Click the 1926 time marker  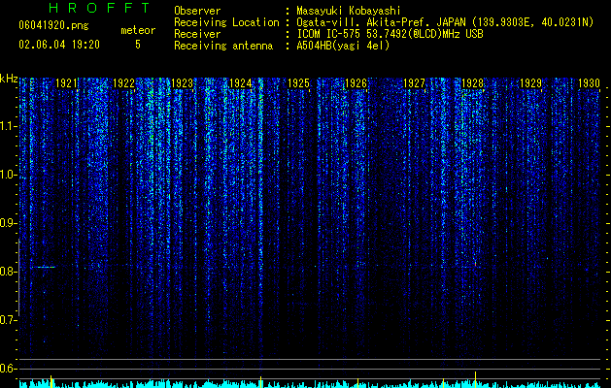[x=356, y=82]
